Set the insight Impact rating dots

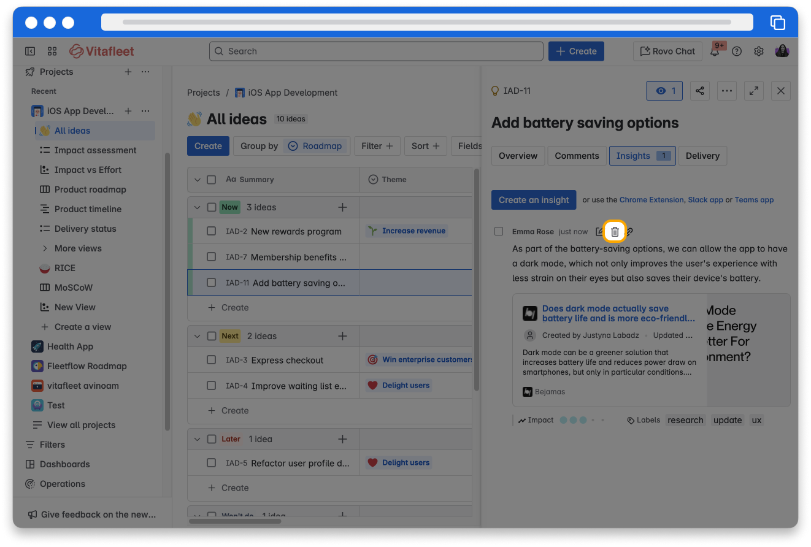[582, 420]
